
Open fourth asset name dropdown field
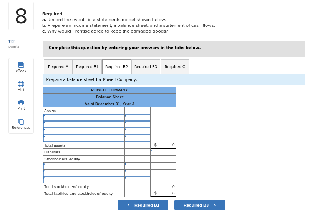pos(84,138)
